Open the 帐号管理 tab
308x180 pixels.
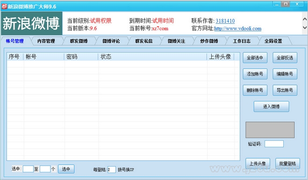pos(15,41)
